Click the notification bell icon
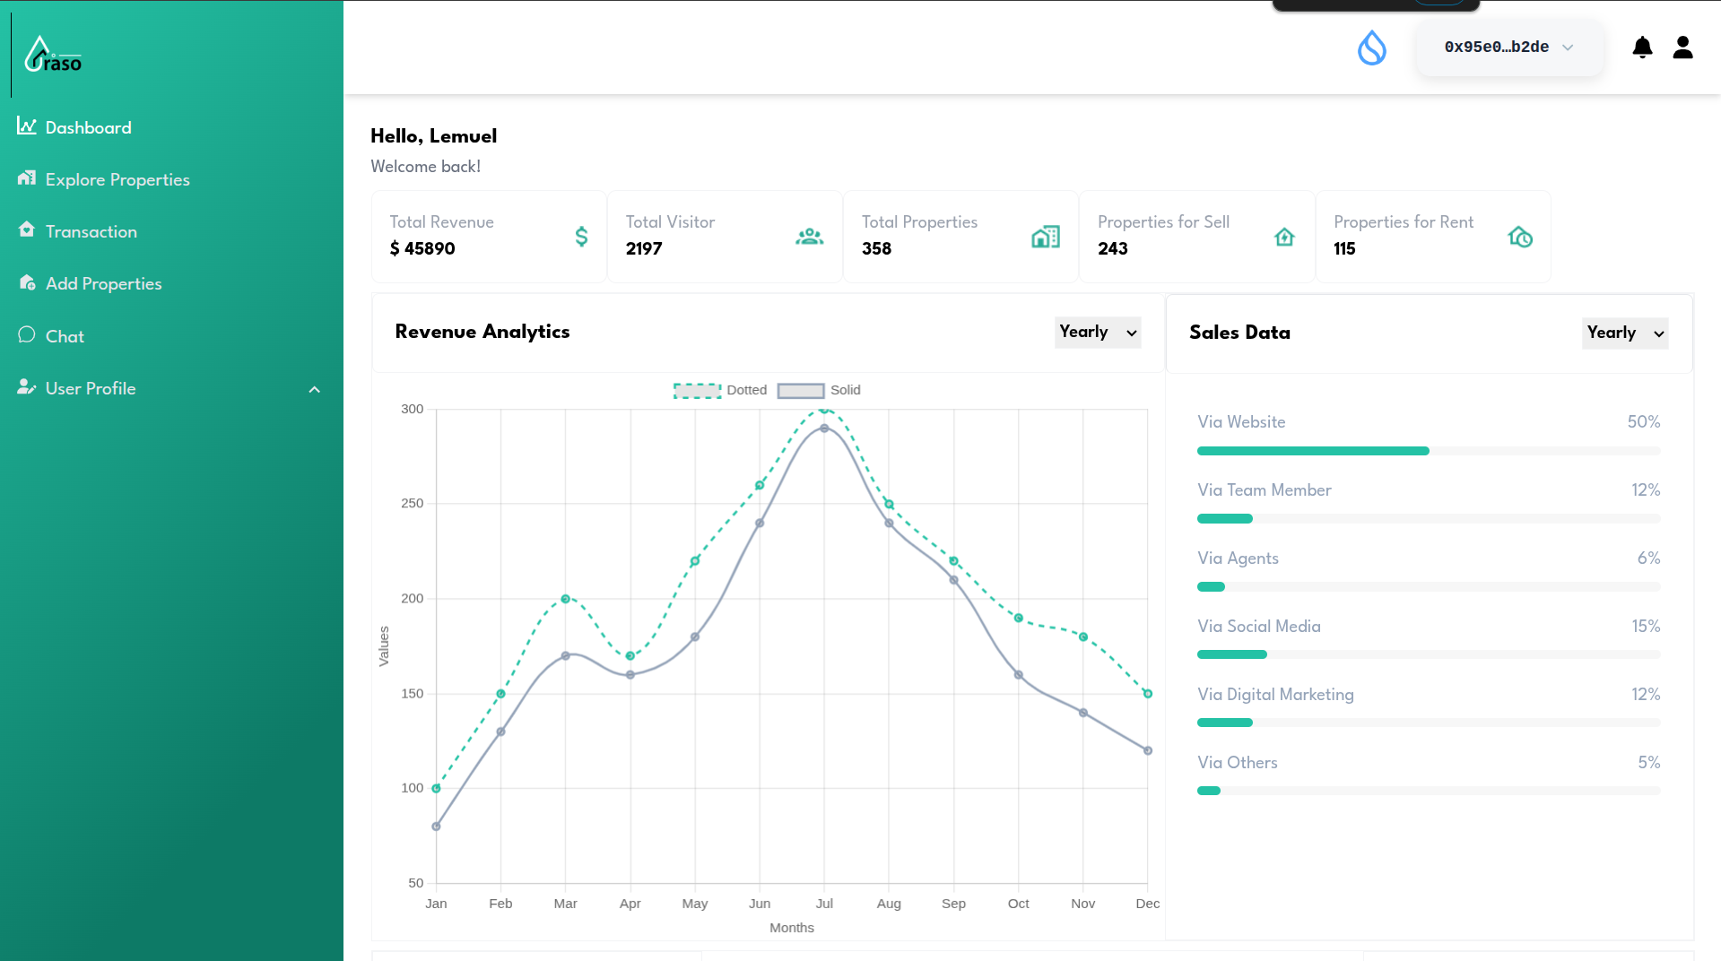 pos(1642,48)
